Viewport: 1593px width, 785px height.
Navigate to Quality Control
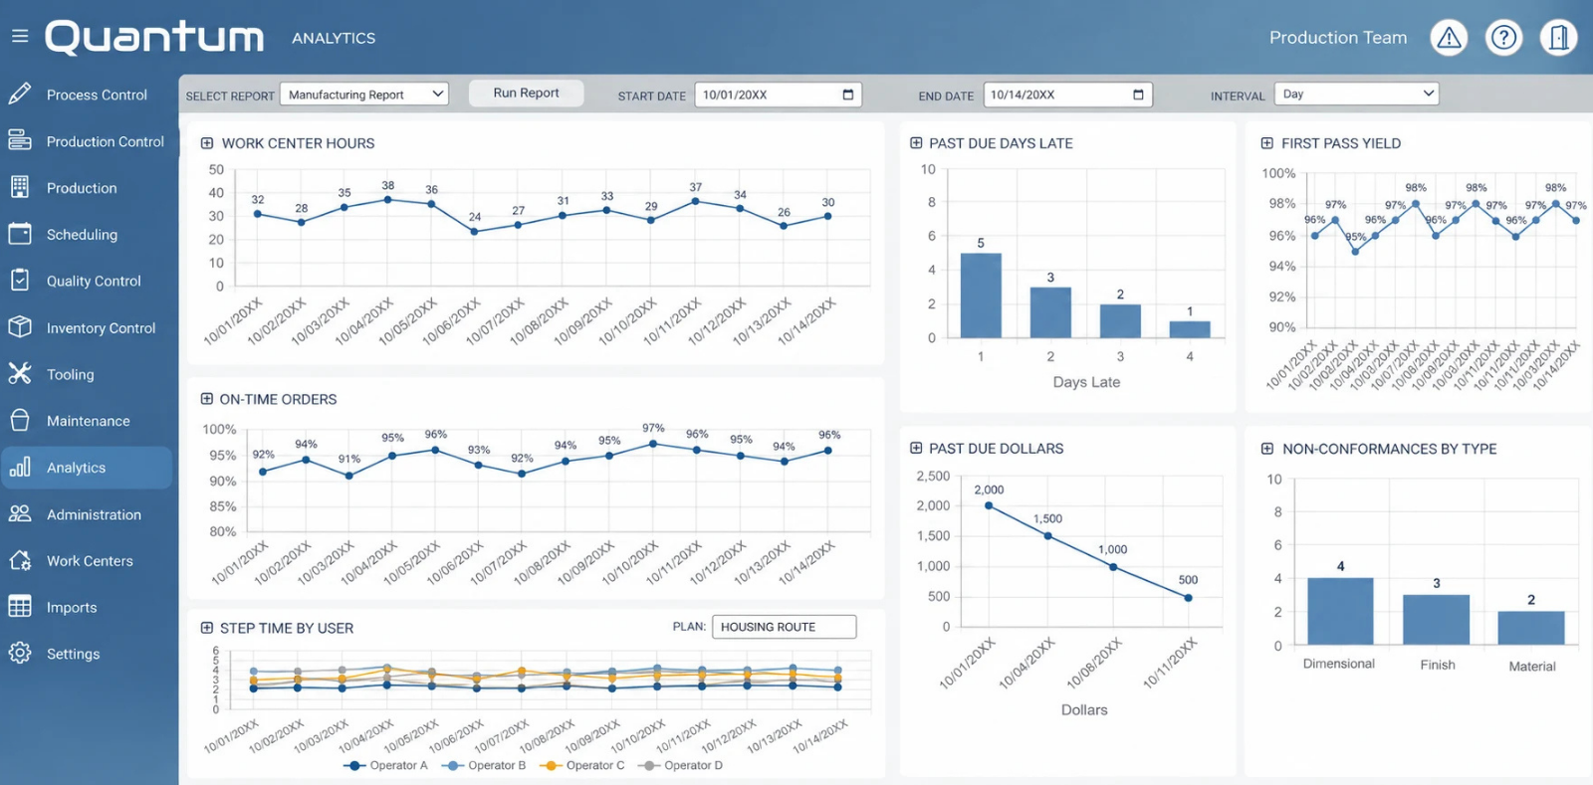(94, 282)
